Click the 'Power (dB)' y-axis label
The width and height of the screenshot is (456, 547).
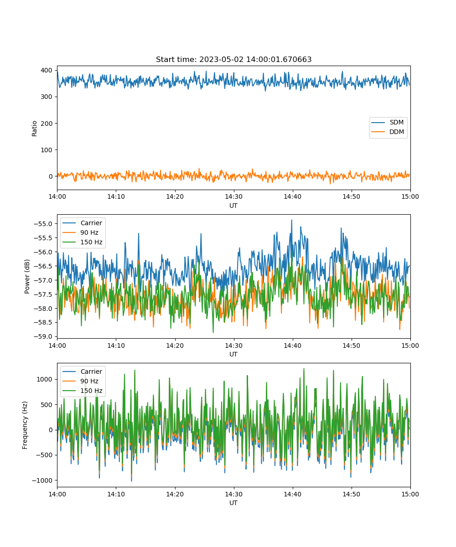pyautogui.click(x=27, y=276)
